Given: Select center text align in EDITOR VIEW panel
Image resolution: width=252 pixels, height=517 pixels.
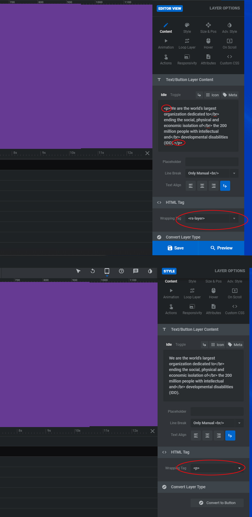Looking at the screenshot, I should [x=202, y=186].
